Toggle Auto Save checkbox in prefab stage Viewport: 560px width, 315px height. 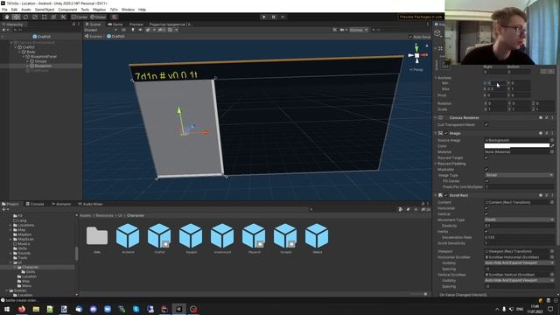[410, 37]
